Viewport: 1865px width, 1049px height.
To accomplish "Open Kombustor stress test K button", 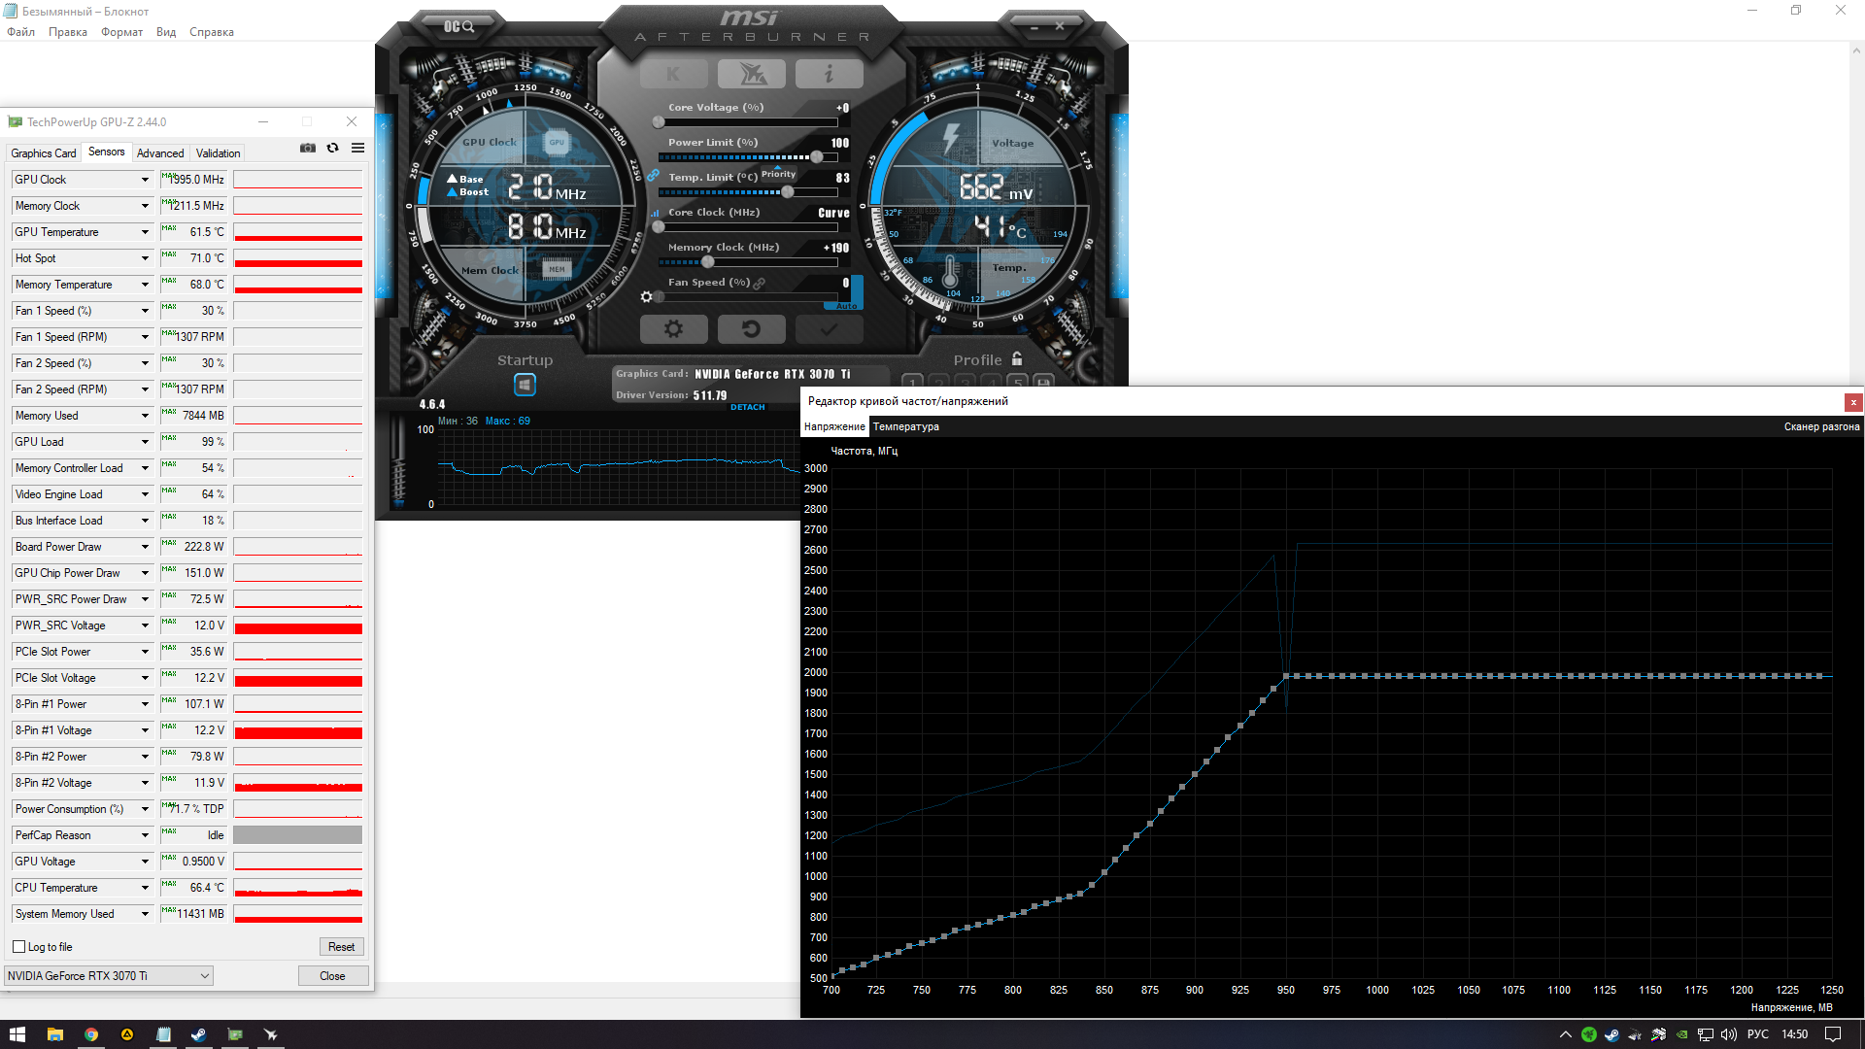I will (673, 74).
